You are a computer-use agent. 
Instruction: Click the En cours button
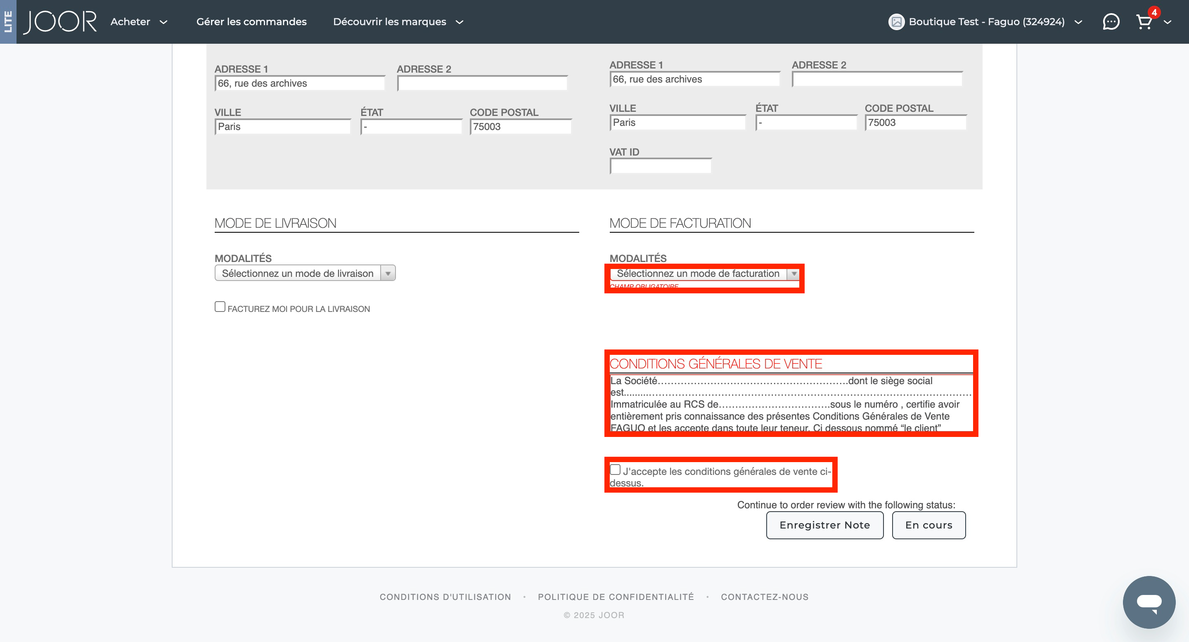point(928,525)
